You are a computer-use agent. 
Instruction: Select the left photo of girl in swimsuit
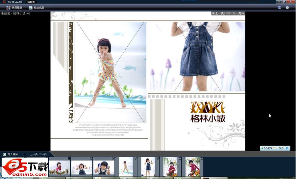point(110,72)
